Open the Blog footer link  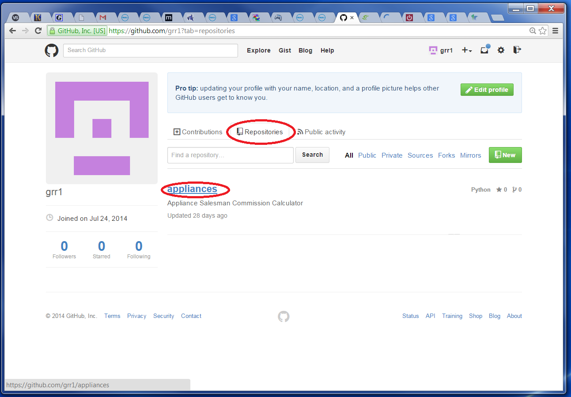(495, 316)
